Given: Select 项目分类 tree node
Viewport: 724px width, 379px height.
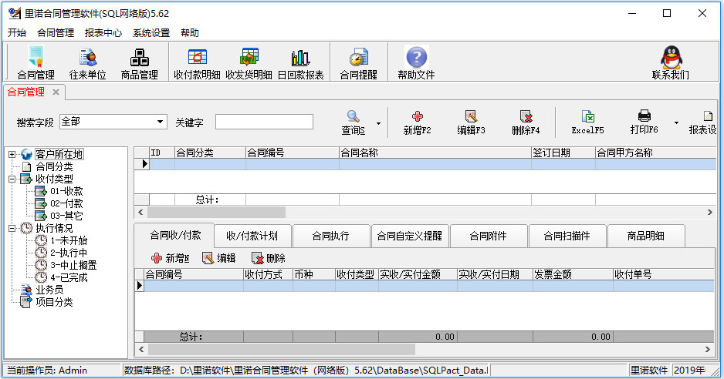Looking at the screenshot, I should pyautogui.click(x=54, y=302).
